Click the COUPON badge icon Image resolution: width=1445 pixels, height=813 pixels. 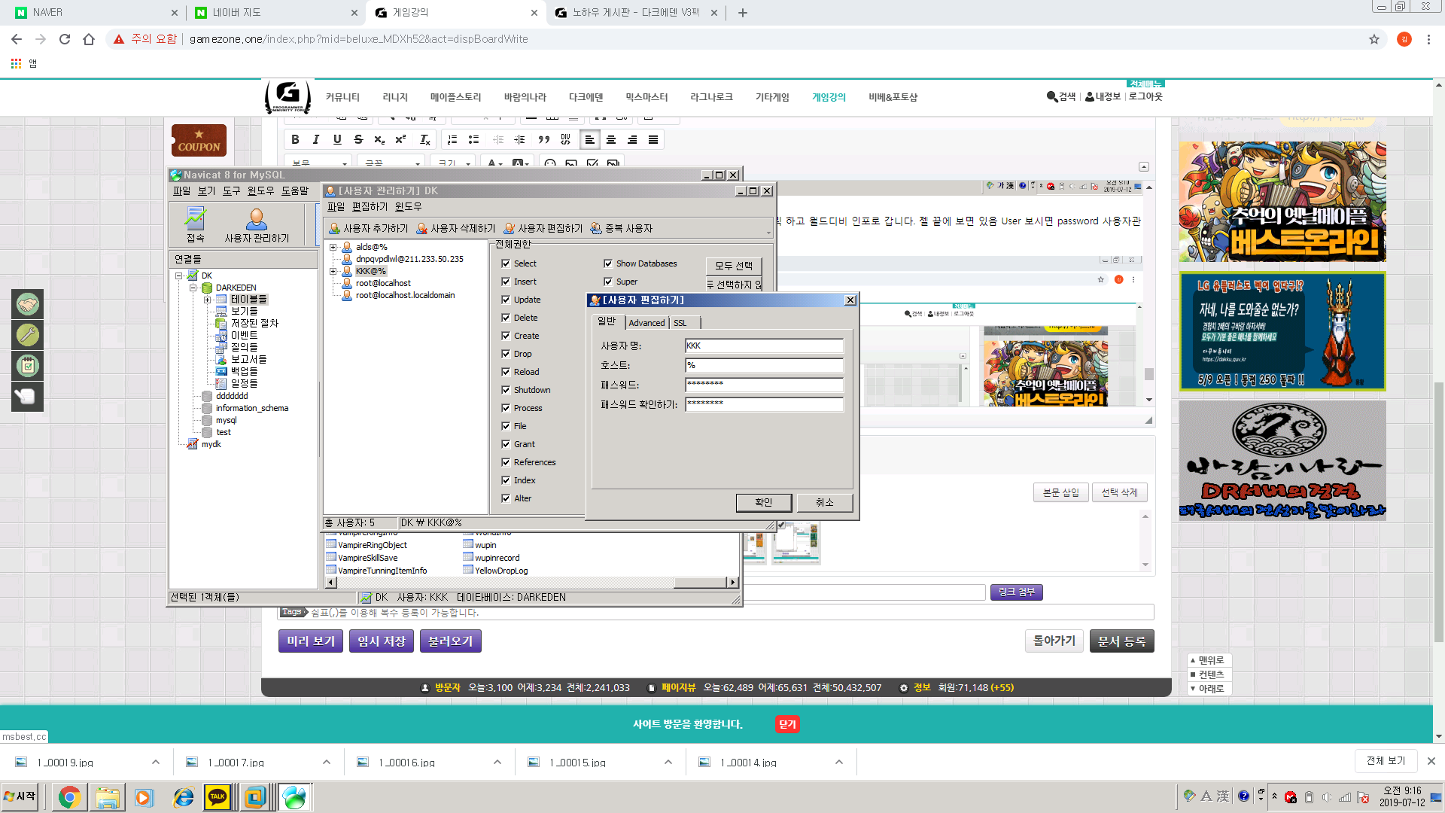199,140
